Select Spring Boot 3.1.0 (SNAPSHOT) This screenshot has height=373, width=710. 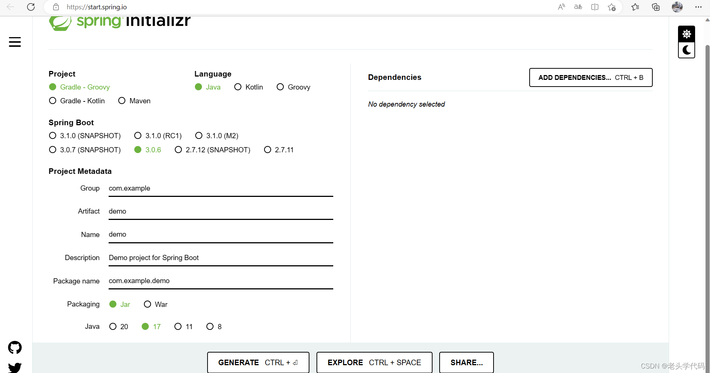point(85,136)
